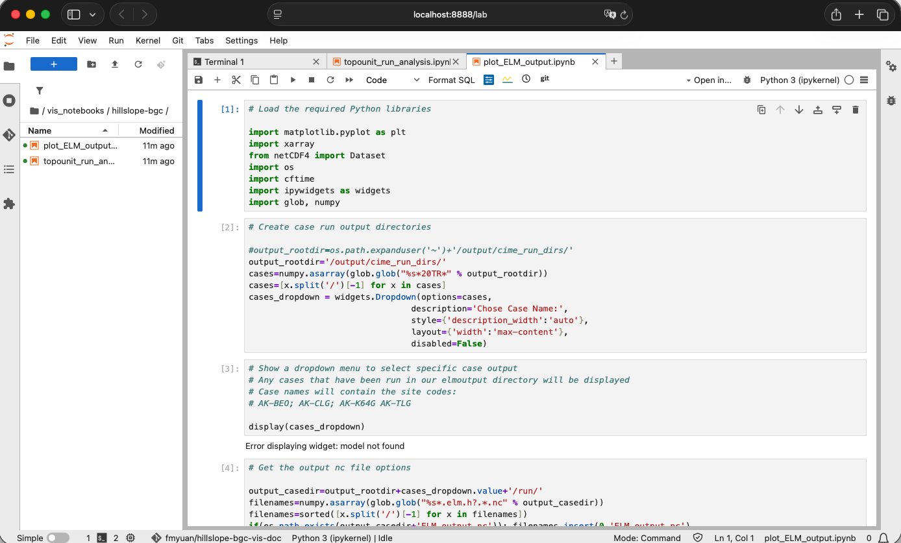Enable Simple interface with the status bar switch
901x543 pixels.
coord(58,538)
